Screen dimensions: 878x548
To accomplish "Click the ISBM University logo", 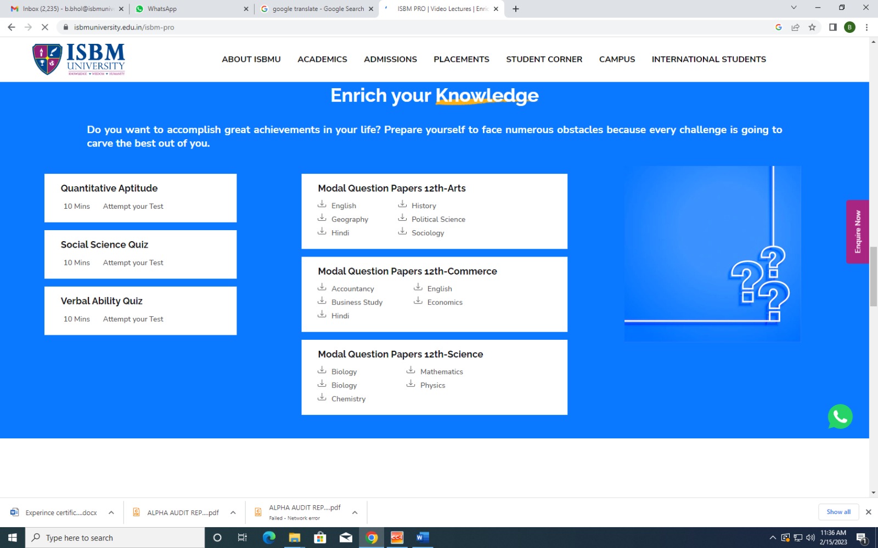I will click(78, 59).
